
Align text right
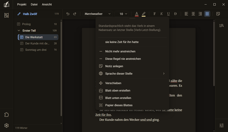click(200, 14)
